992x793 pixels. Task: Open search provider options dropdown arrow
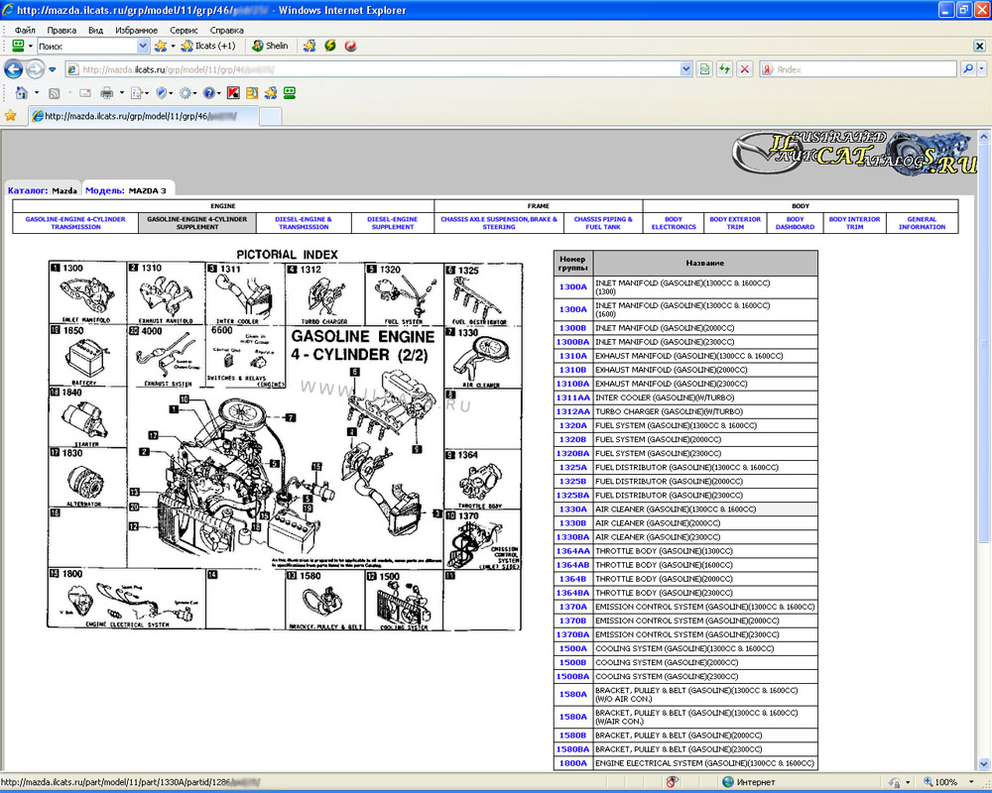point(982,69)
